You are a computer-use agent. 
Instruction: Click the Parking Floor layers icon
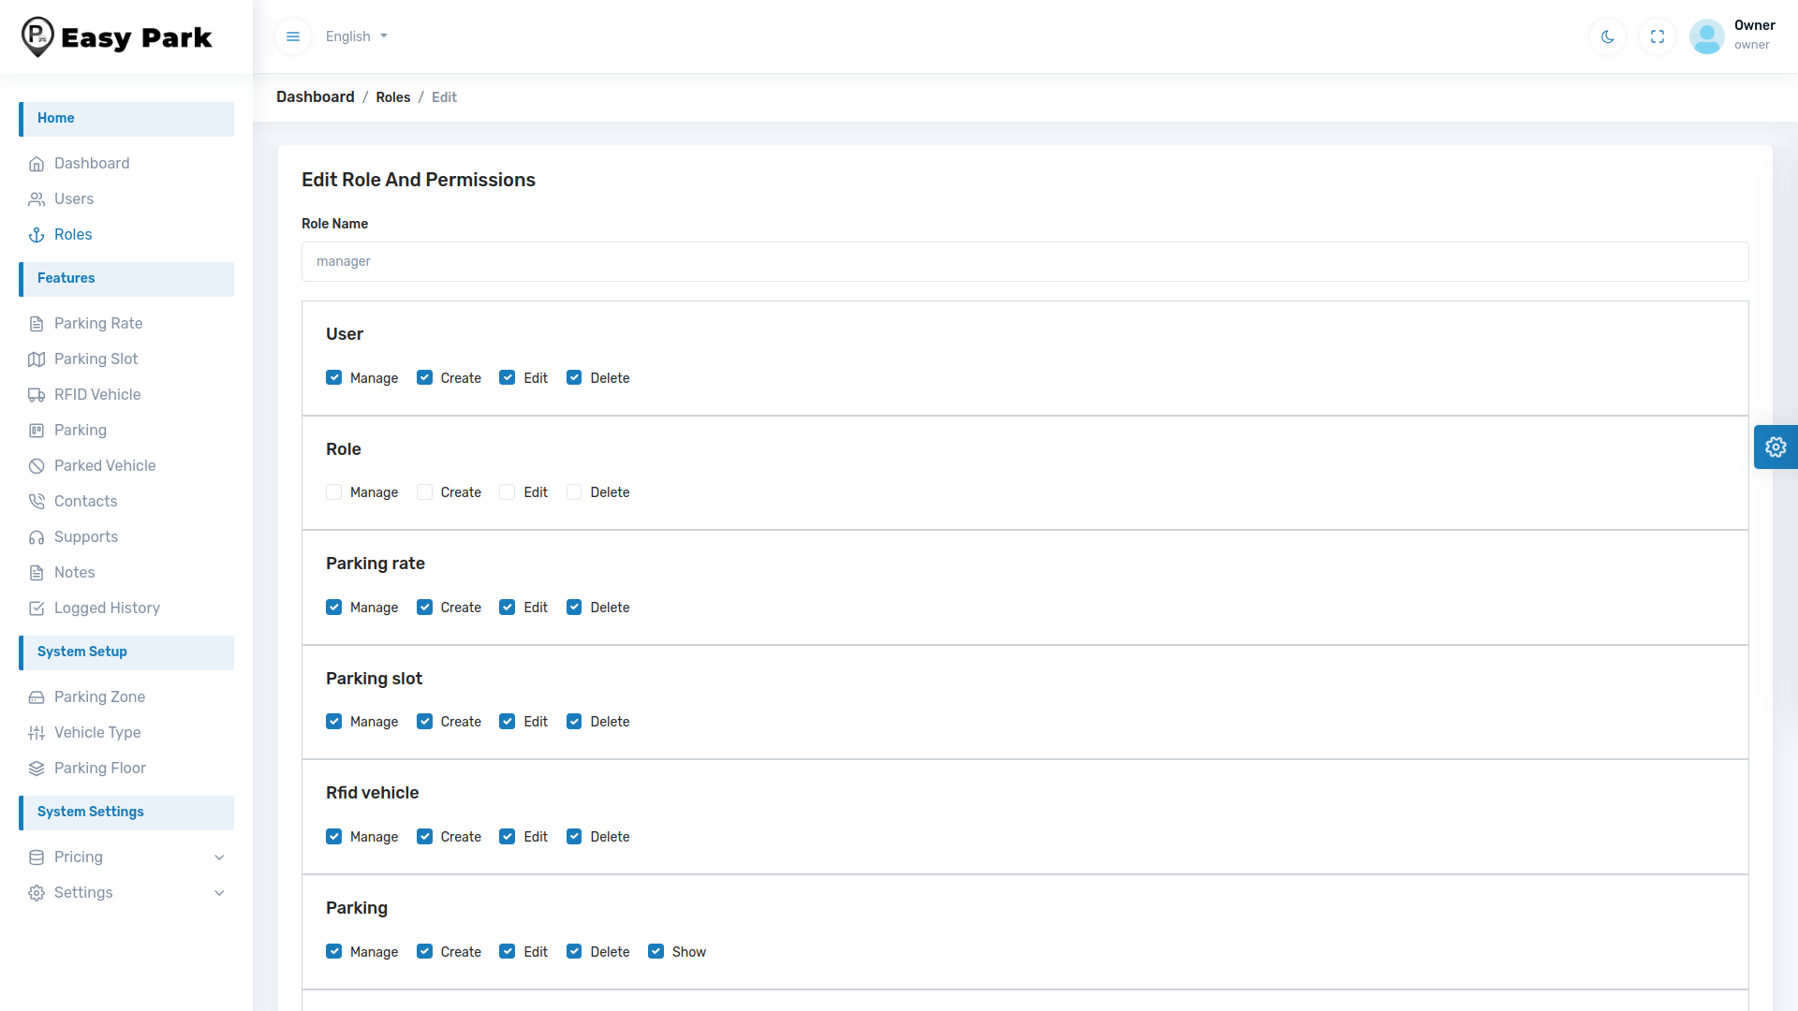37,769
